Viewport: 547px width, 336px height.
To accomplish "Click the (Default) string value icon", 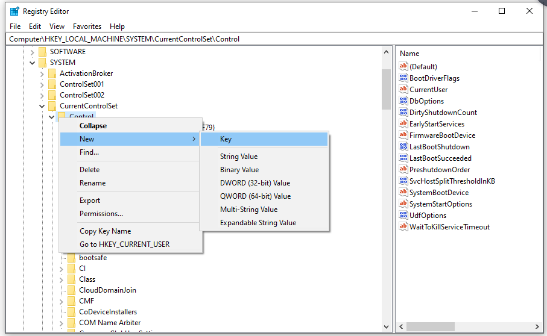I will (x=403, y=66).
